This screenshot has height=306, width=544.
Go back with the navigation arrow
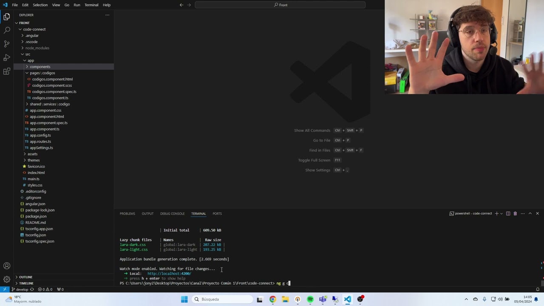tap(181, 5)
